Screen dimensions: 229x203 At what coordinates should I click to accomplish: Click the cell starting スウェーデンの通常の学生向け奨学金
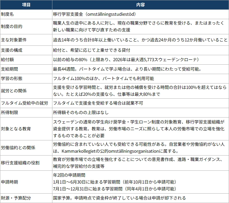click(x=141, y=129)
